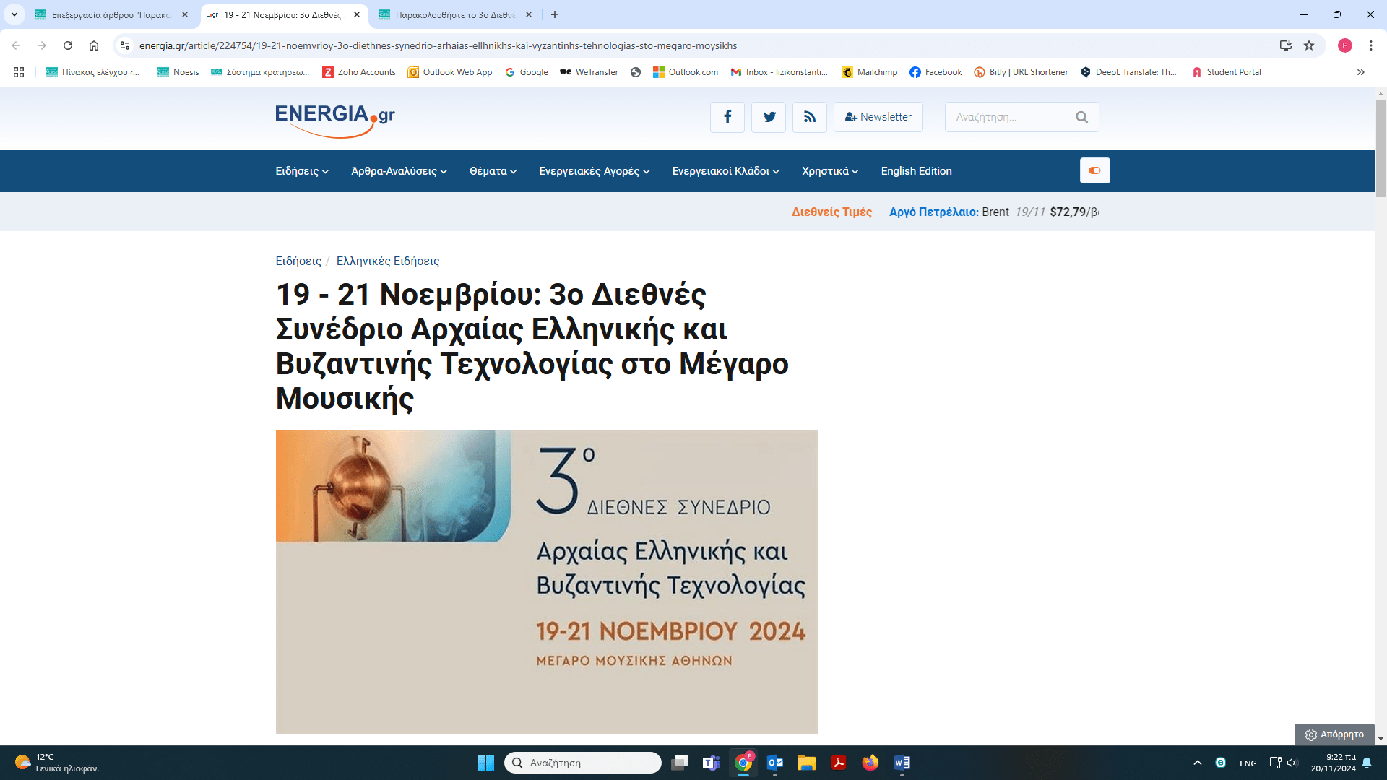Expand the Χρηστικά dropdown menu
1387x780 pixels.
829,171
